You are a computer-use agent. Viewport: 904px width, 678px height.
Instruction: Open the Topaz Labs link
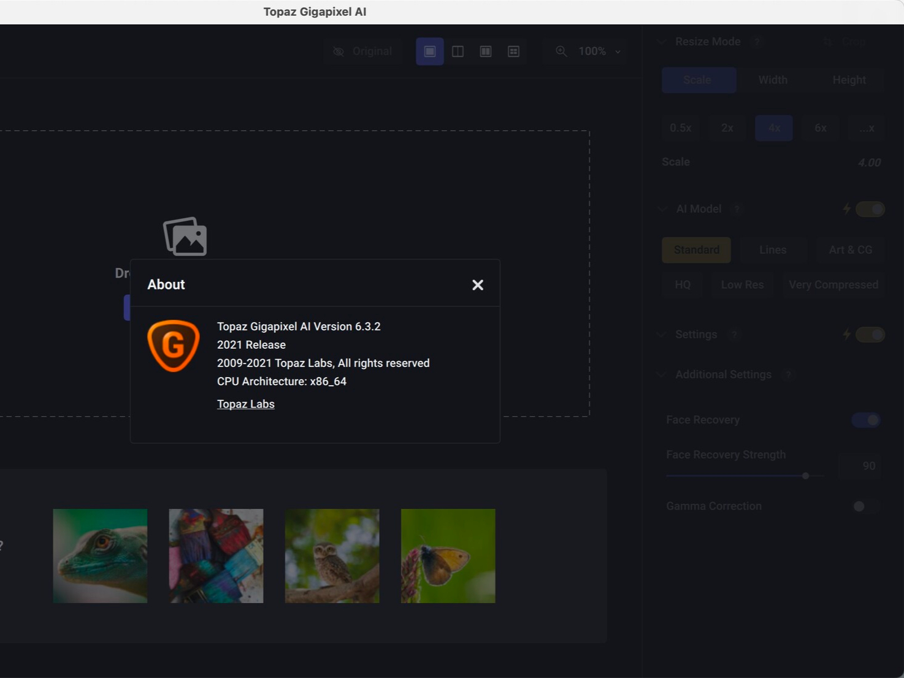[x=245, y=404]
